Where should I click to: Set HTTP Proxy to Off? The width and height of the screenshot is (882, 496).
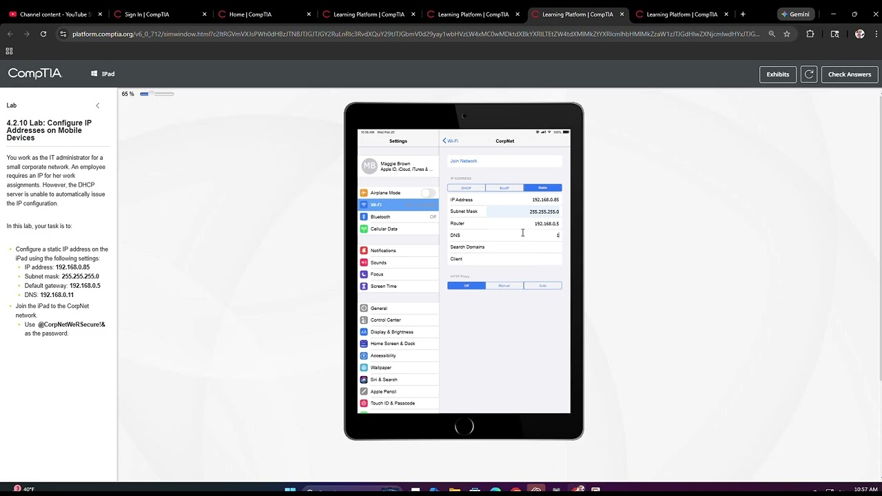point(466,285)
